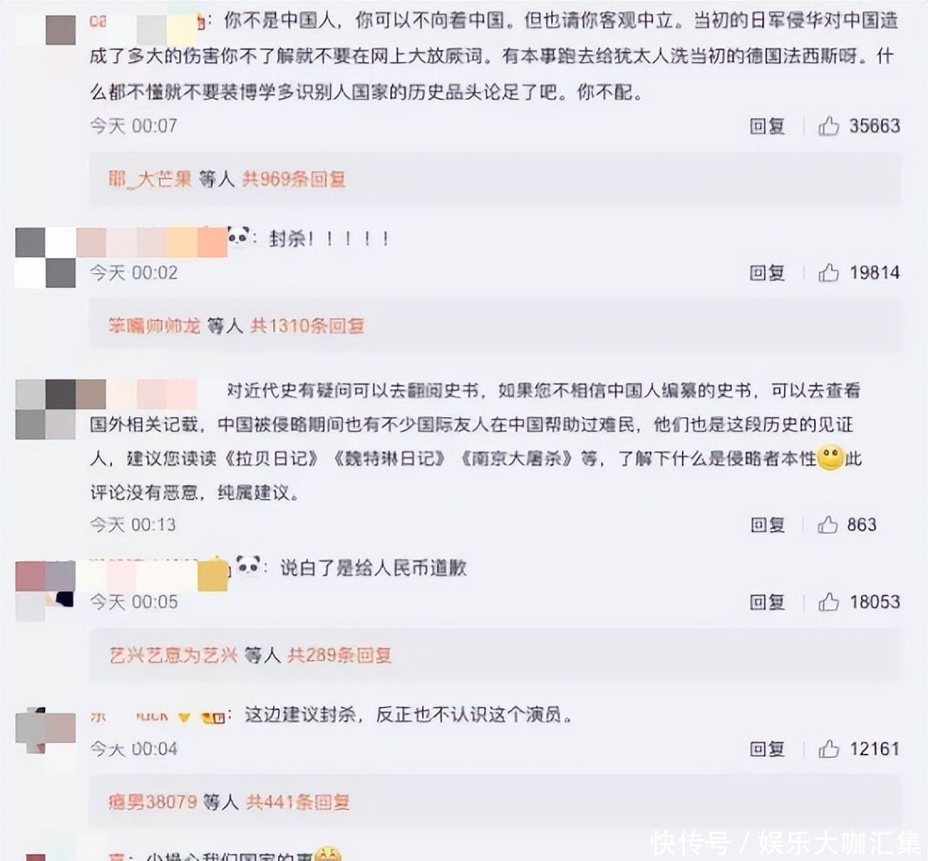Expand the 共289条回复 replies
The width and height of the screenshot is (928, 861).
point(339,655)
